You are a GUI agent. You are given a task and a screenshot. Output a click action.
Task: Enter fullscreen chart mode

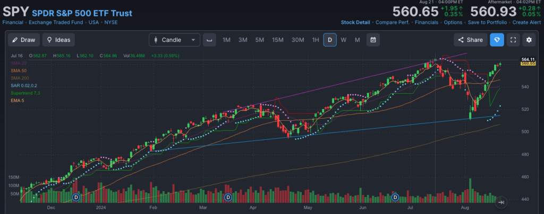pos(513,40)
